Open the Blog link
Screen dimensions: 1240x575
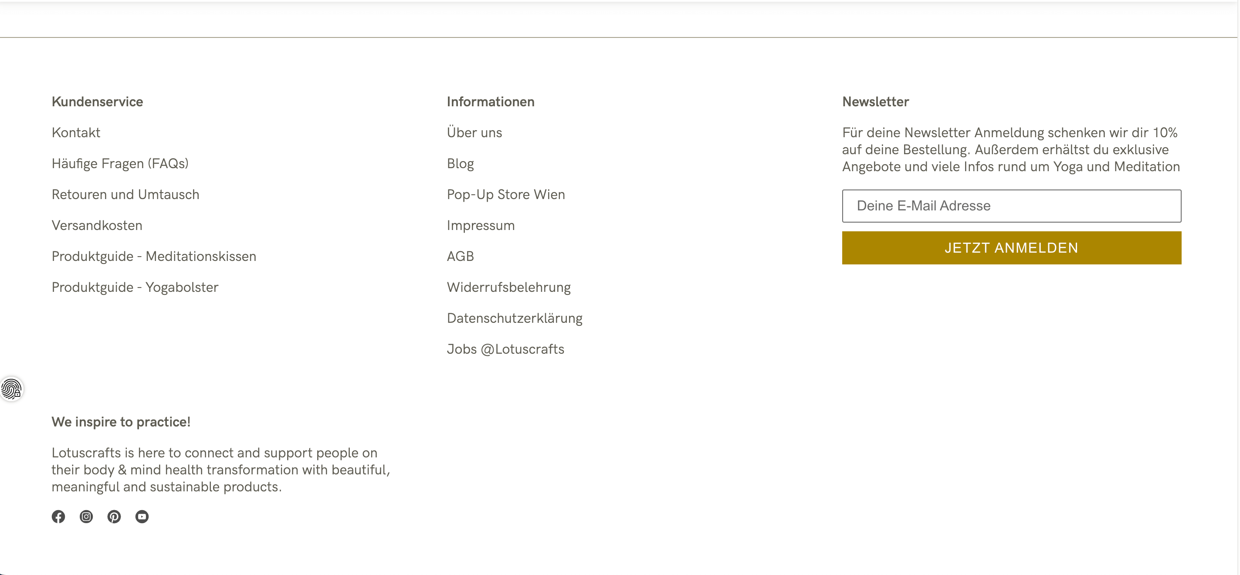coord(460,164)
